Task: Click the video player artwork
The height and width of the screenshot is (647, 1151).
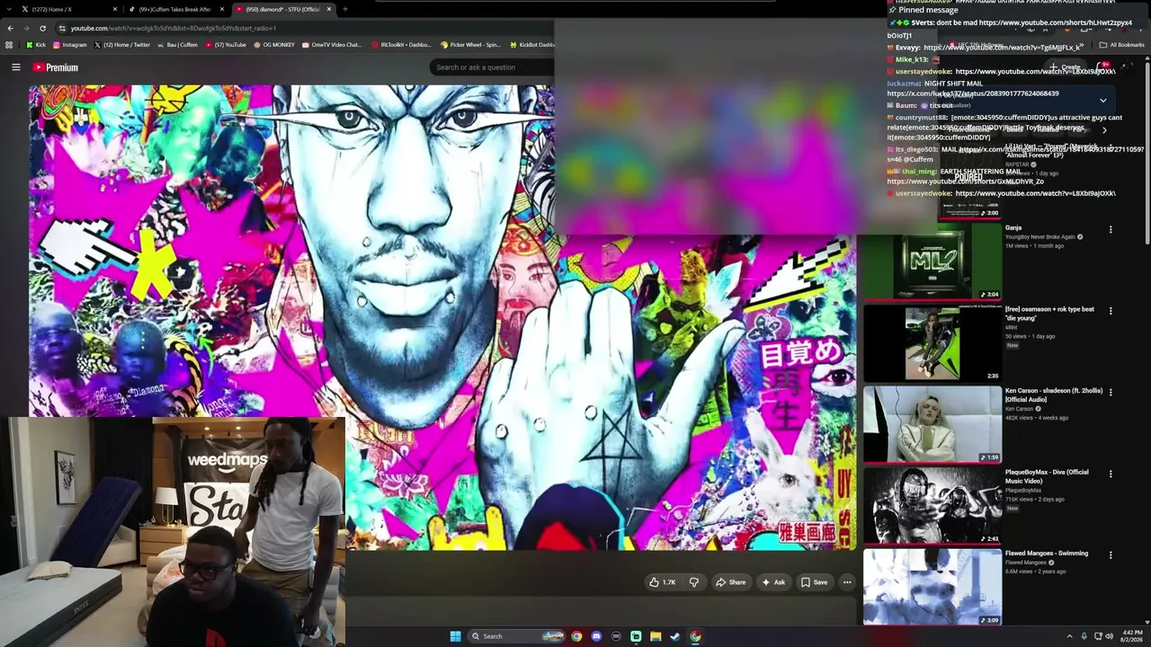Action: [442, 317]
